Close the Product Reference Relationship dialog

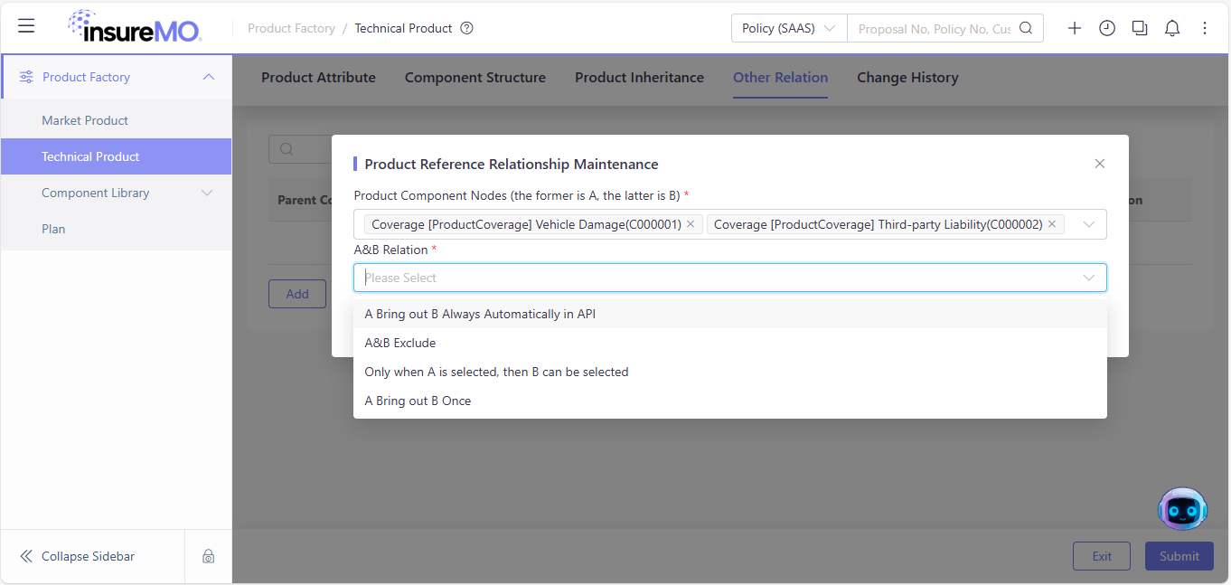(1100, 164)
